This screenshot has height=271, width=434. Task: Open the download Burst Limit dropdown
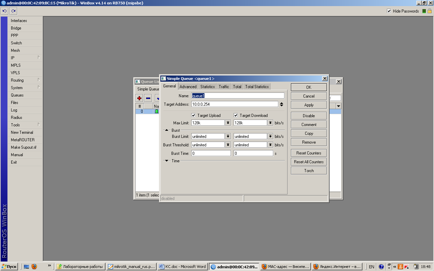click(x=270, y=137)
